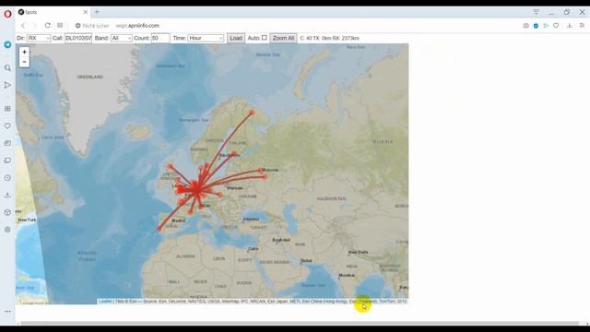Go back with the browser back arrow

coord(23,26)
